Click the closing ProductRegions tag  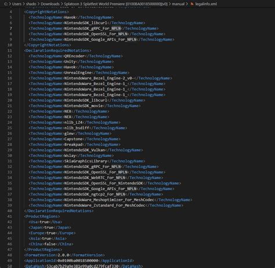[x=43, y=249]
